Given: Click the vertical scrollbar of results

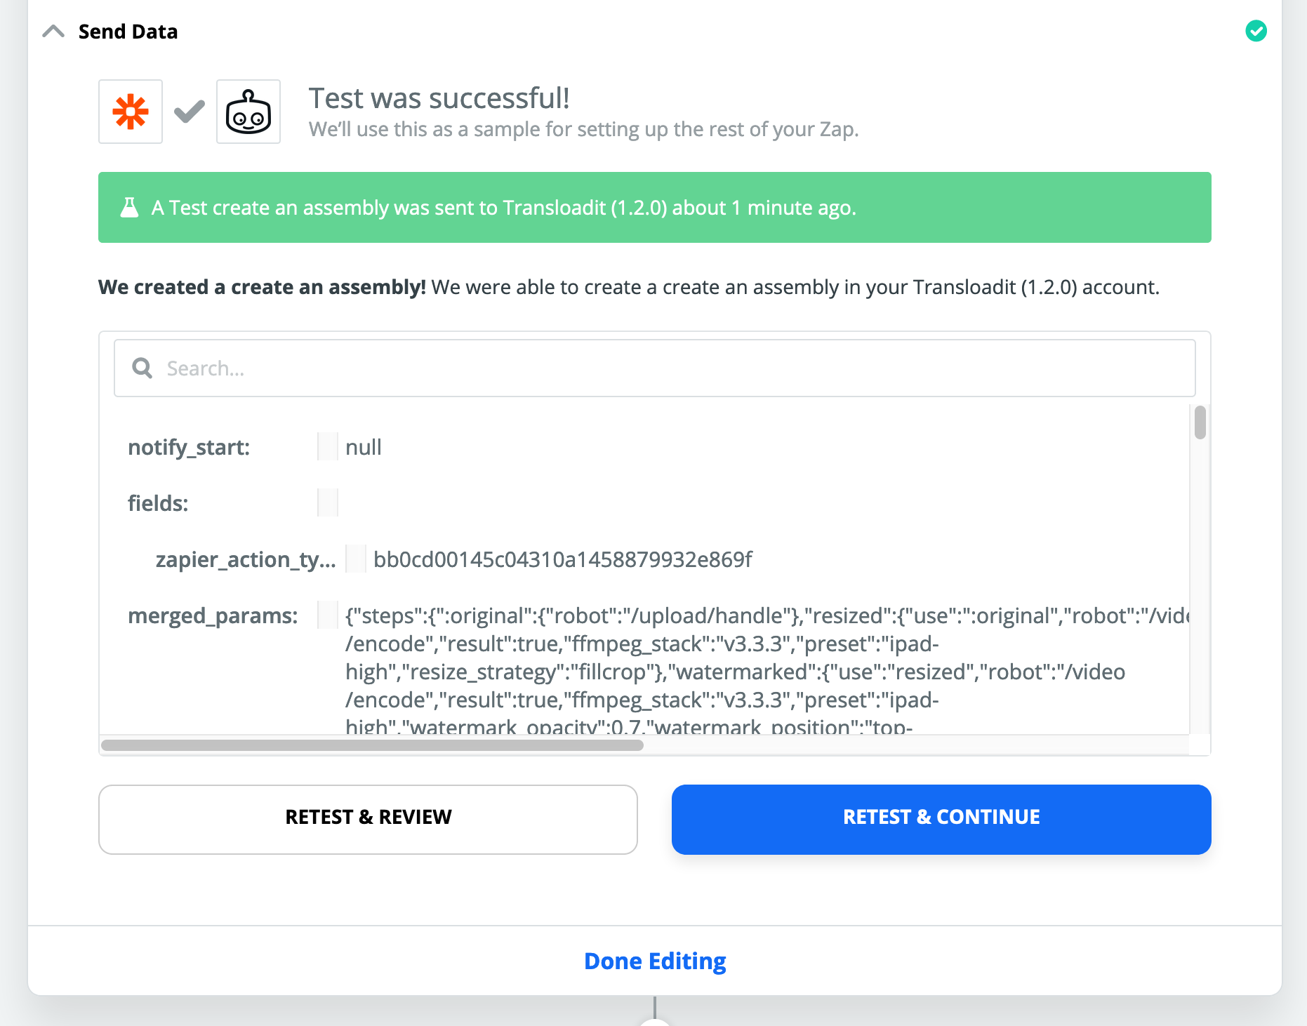Looking at the screenshot, I should point(1200,422).
